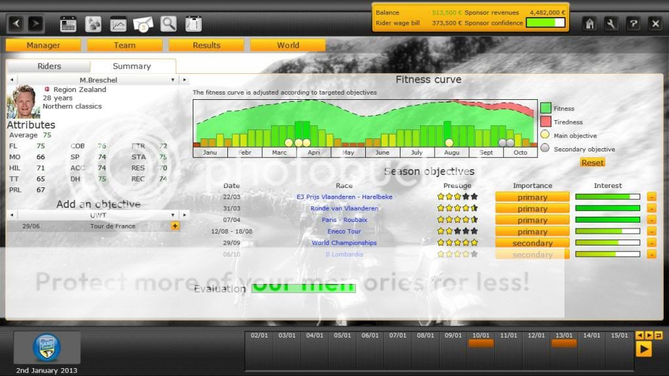669x376 pixels.
Task: Go to home screen via house icon
Action: tap(590, 23)
